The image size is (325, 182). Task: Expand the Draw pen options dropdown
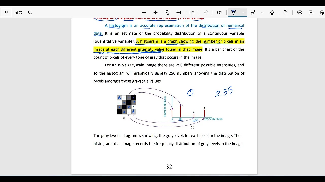point(243,13)
